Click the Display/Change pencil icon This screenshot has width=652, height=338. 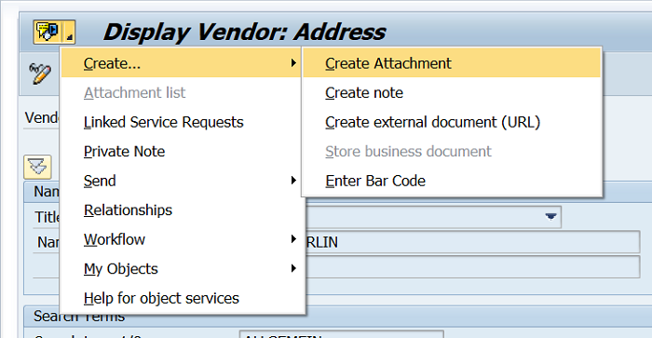pyautogui.click(x=40, y=74)
